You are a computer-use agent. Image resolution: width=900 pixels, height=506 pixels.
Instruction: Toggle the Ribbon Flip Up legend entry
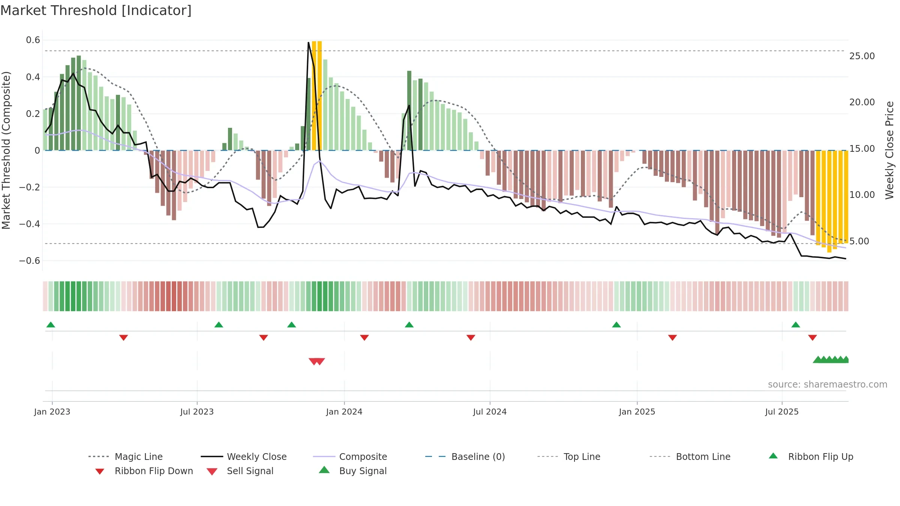(x=811, y=457)
